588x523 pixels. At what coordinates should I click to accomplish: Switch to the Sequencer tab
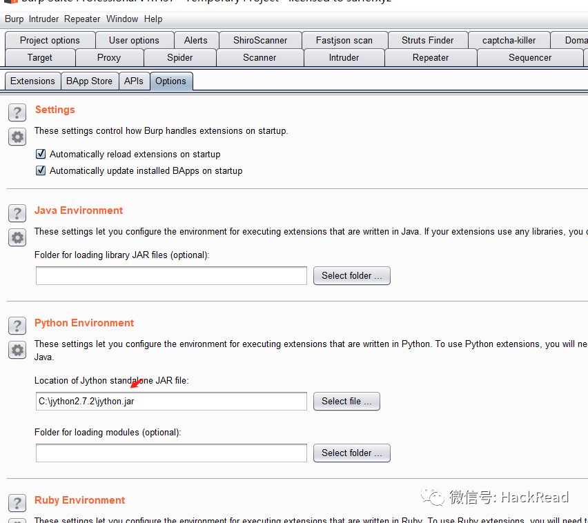pos(530,58)
